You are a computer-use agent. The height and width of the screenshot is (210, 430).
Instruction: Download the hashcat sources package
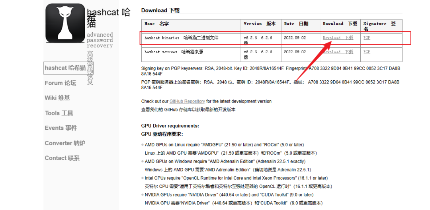click(338, 52)
